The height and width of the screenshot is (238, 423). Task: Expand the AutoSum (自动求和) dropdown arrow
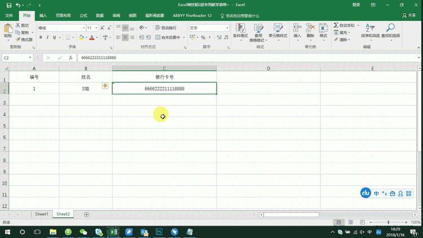click(358, 25)
